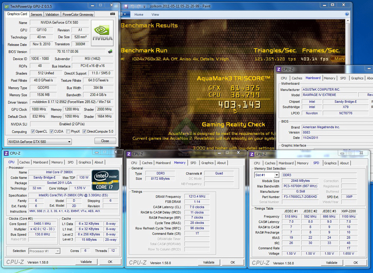Toggle the CUDA checkbox
The height and width of the screenshot is (273, 373).
point(51,131)
